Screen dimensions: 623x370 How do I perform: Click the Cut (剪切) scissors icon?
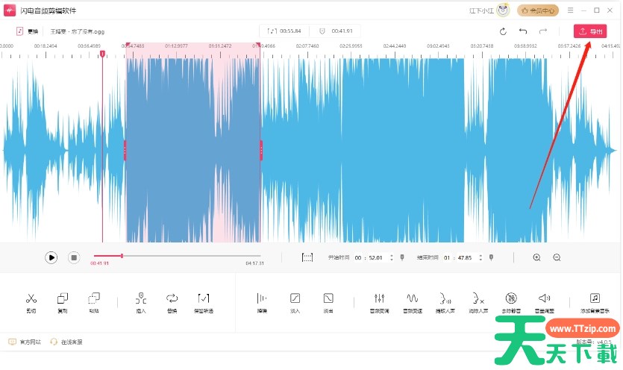(31, 298)
